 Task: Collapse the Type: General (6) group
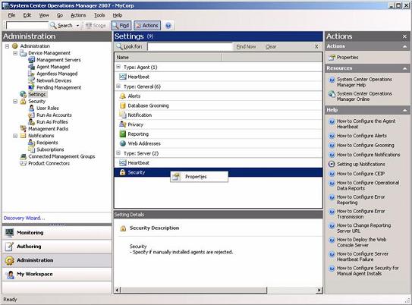point(118,86)
